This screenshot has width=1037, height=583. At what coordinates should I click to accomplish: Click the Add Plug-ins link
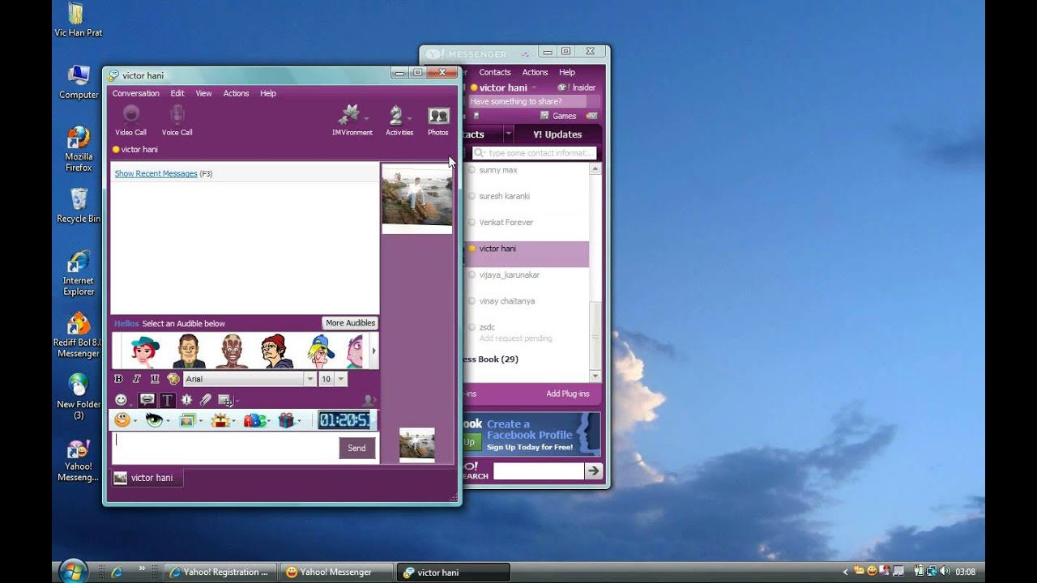568,394
